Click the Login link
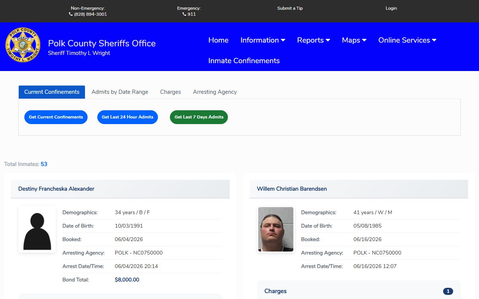This screenshot has width=479, height=299. tap(391, 8)
